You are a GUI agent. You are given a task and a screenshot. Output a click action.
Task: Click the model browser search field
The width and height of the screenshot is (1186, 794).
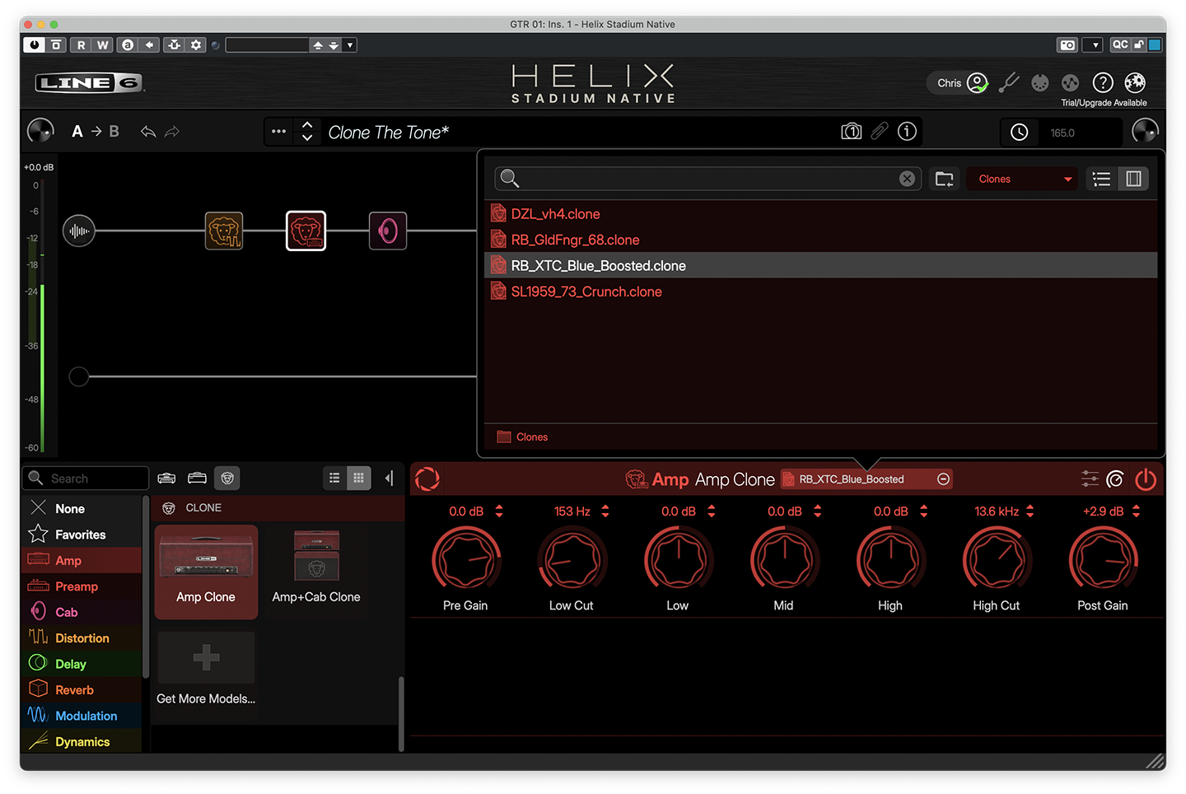(x=86, y=479)
